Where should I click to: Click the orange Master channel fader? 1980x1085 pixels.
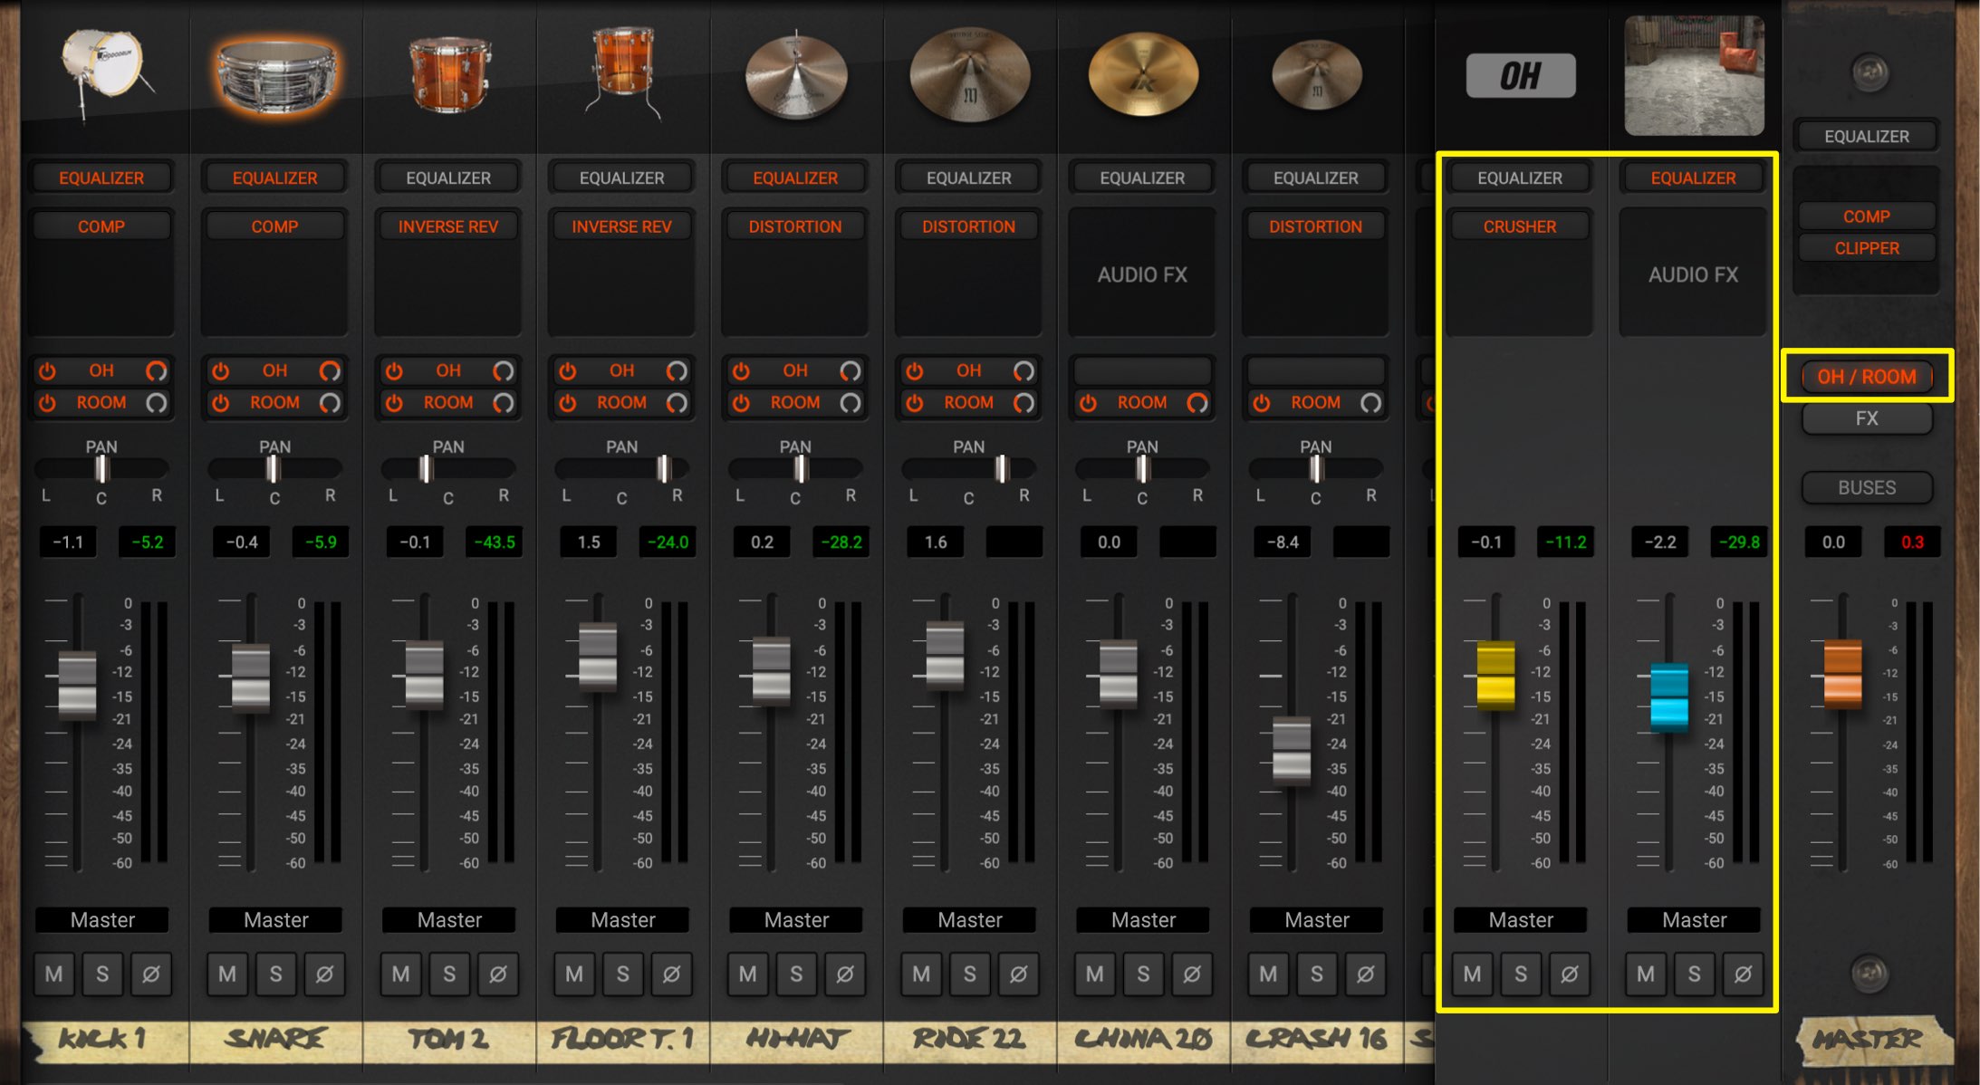[1842, 673]
